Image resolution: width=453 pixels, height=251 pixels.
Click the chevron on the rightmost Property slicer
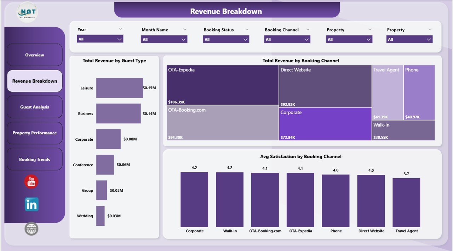429,39
